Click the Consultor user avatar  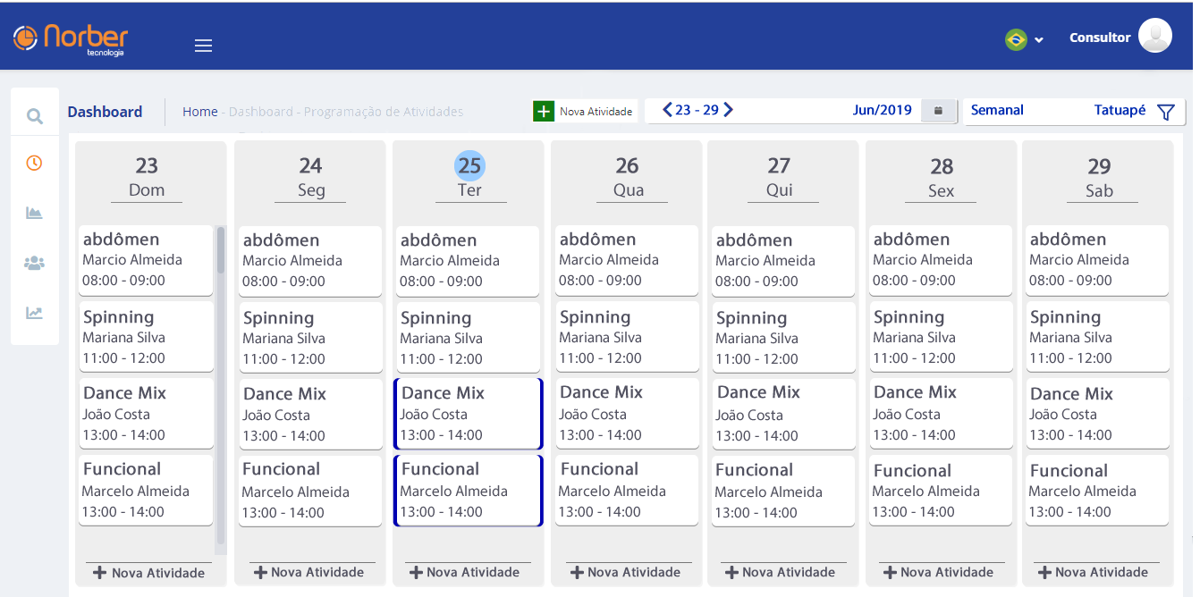(x=1154, y=37)
